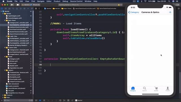Open GoogleService-Info.plist

16,93
